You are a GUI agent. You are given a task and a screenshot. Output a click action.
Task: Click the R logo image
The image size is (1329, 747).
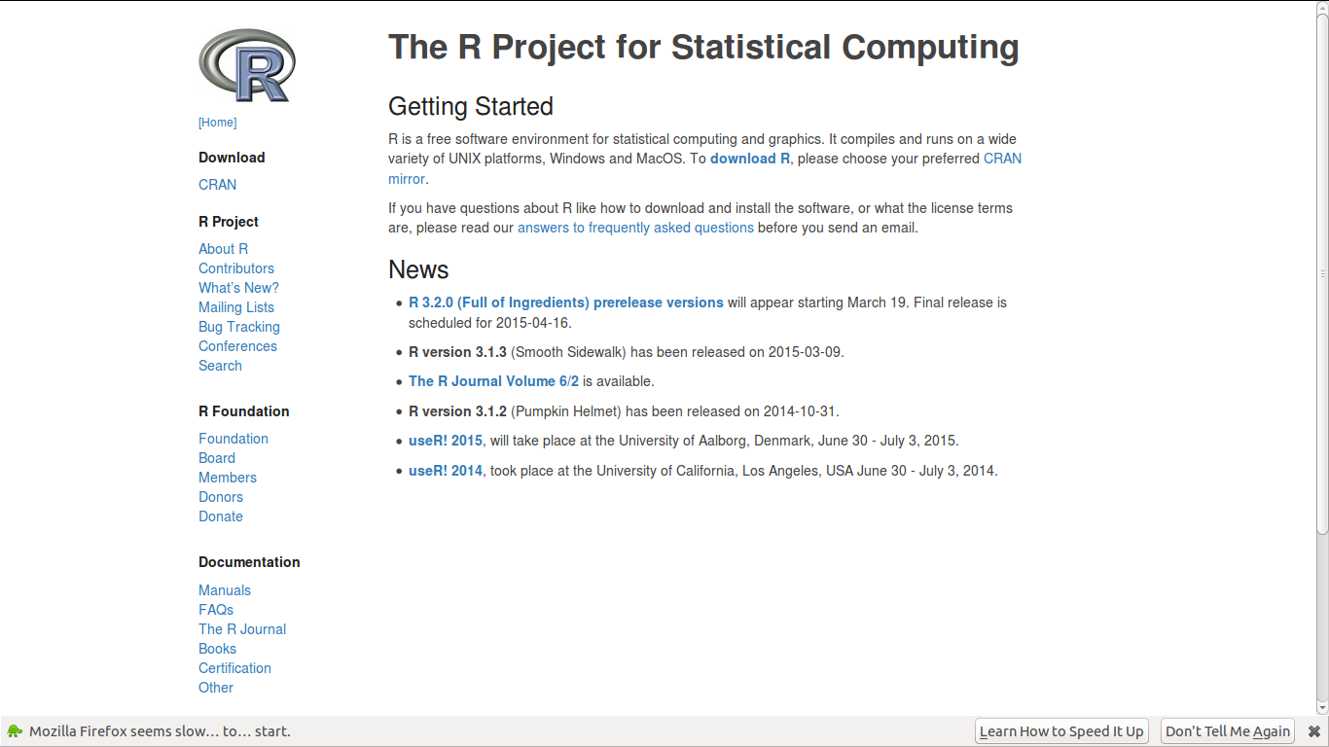(x=246, y=66)
